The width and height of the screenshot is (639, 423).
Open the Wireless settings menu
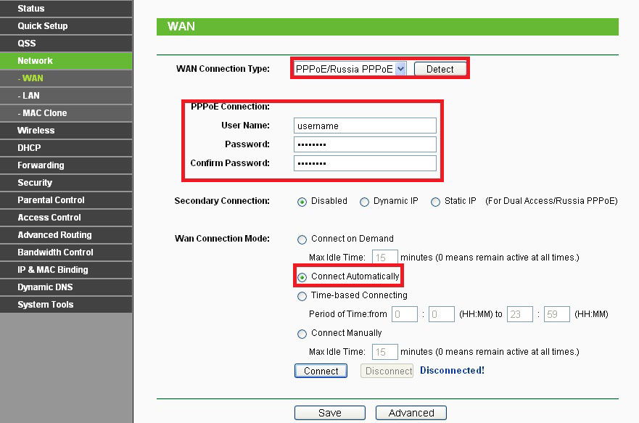click(66, 131)
